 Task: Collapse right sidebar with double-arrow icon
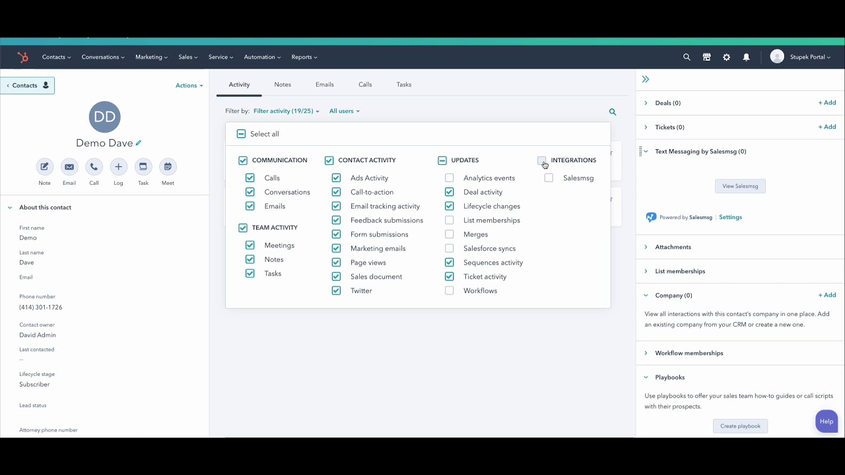(x=646, y=79)
